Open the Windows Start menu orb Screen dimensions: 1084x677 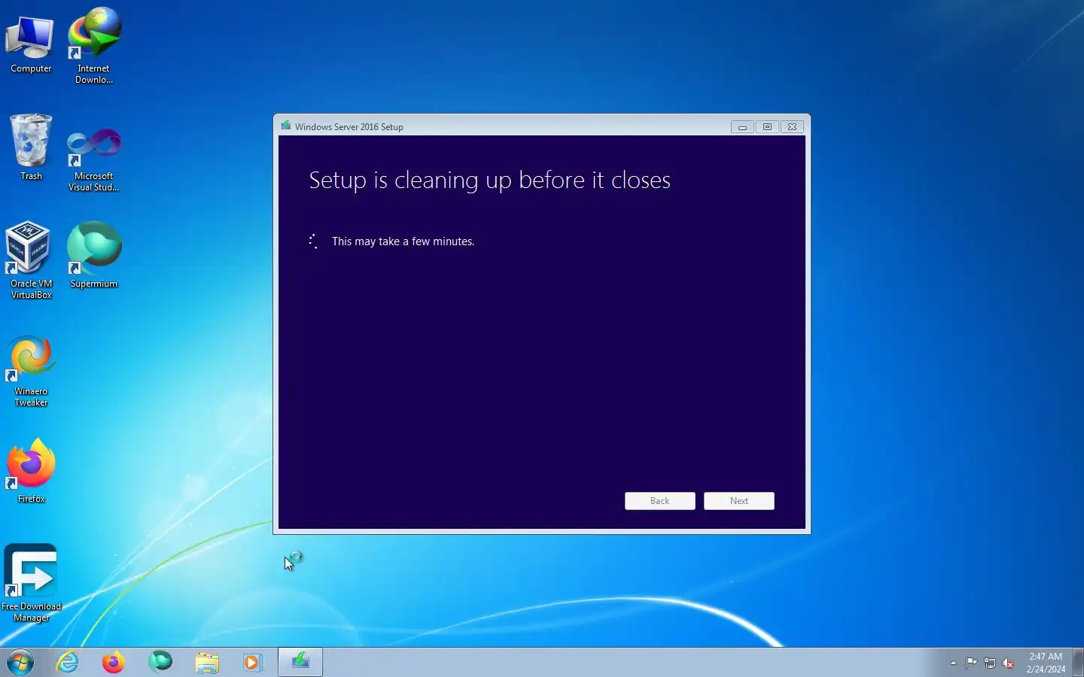click(20, 662)
